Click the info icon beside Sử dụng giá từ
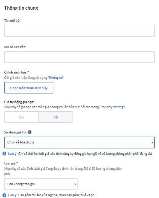This screenshot has height=198, width=159. [x=30, y=132]
